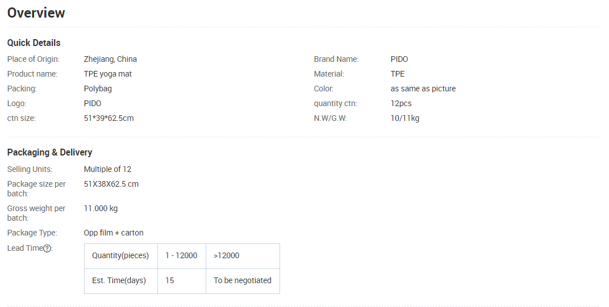Select the Quick Details section title
This screenshot has width=609, height=307.
tap(34, 43)
